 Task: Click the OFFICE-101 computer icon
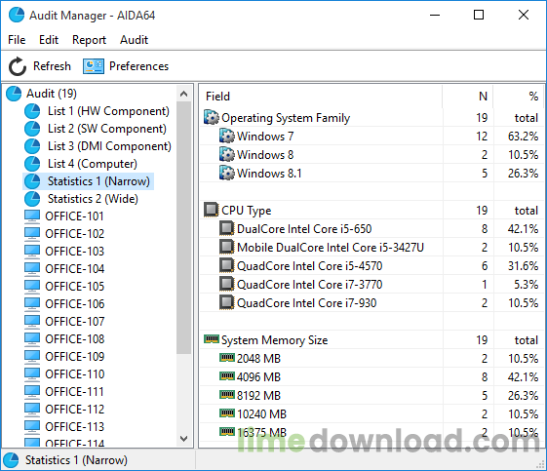click(32, 216)
